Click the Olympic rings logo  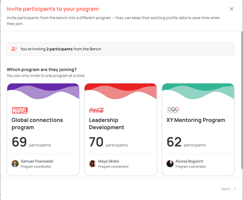tap(173, 110)
